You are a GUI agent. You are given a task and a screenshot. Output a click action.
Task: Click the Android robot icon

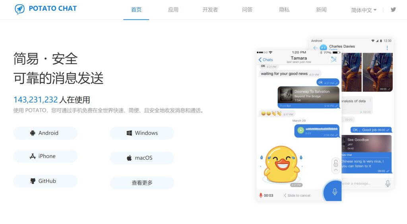click(x=33, y=133)
